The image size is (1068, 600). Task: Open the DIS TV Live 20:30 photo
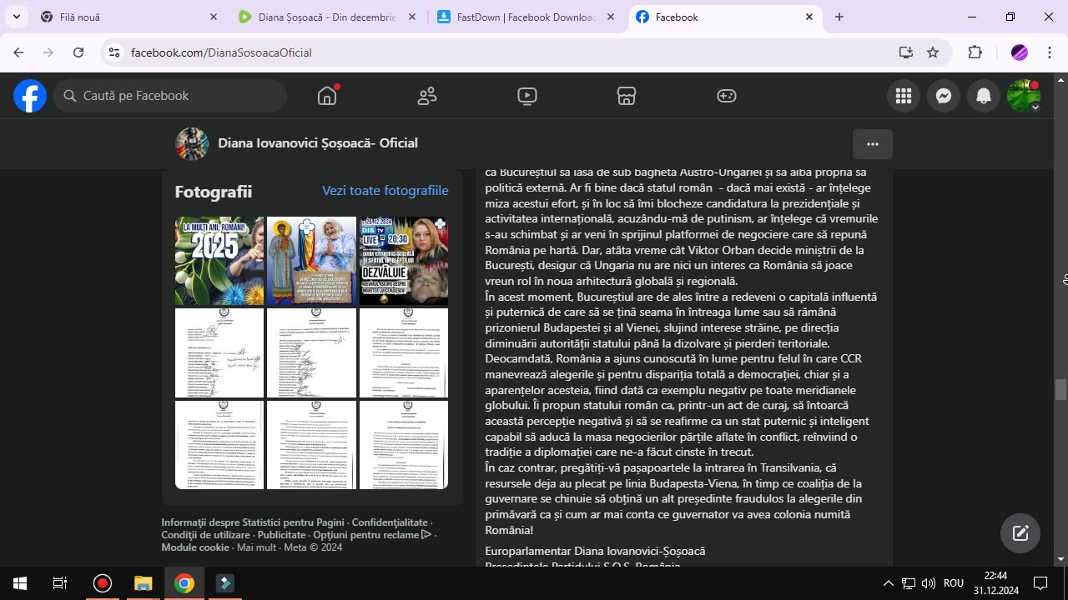(404, 261)
